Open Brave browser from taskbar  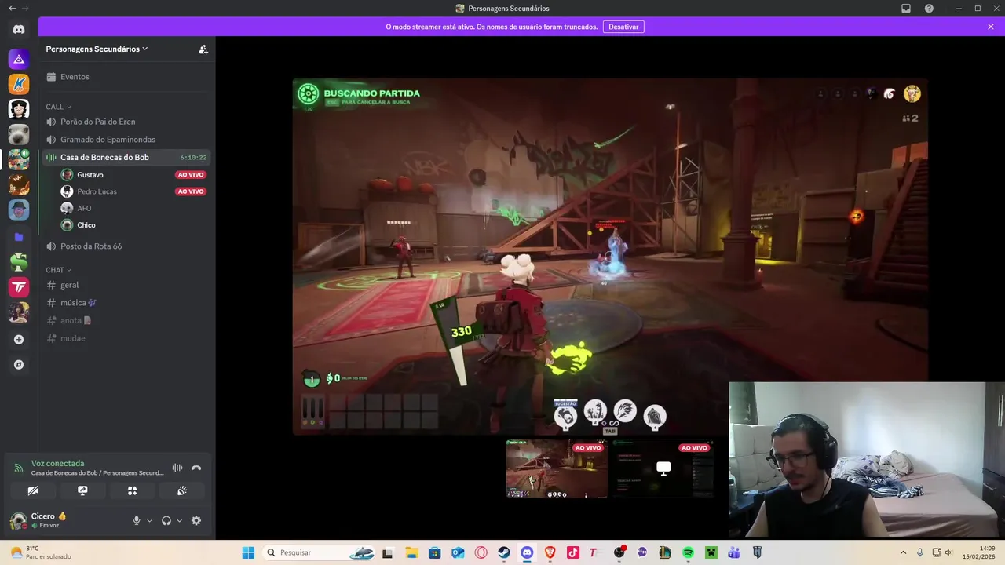[550, 552]
